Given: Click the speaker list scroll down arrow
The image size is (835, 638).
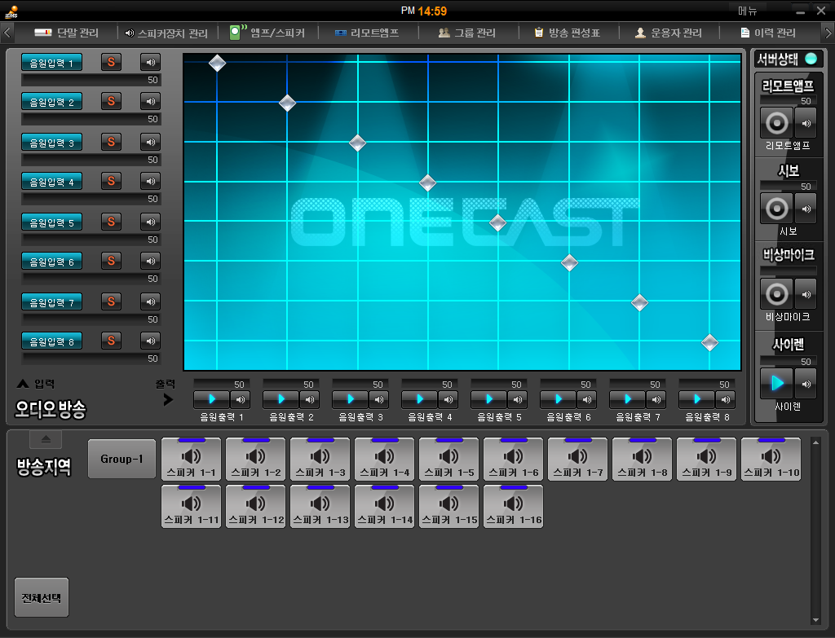Looking at the screenshot, I should [x=815, y=620].
